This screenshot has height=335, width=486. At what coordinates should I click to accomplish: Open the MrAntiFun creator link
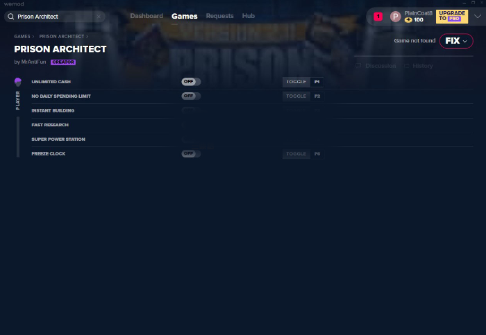click(x=33, y=62)
